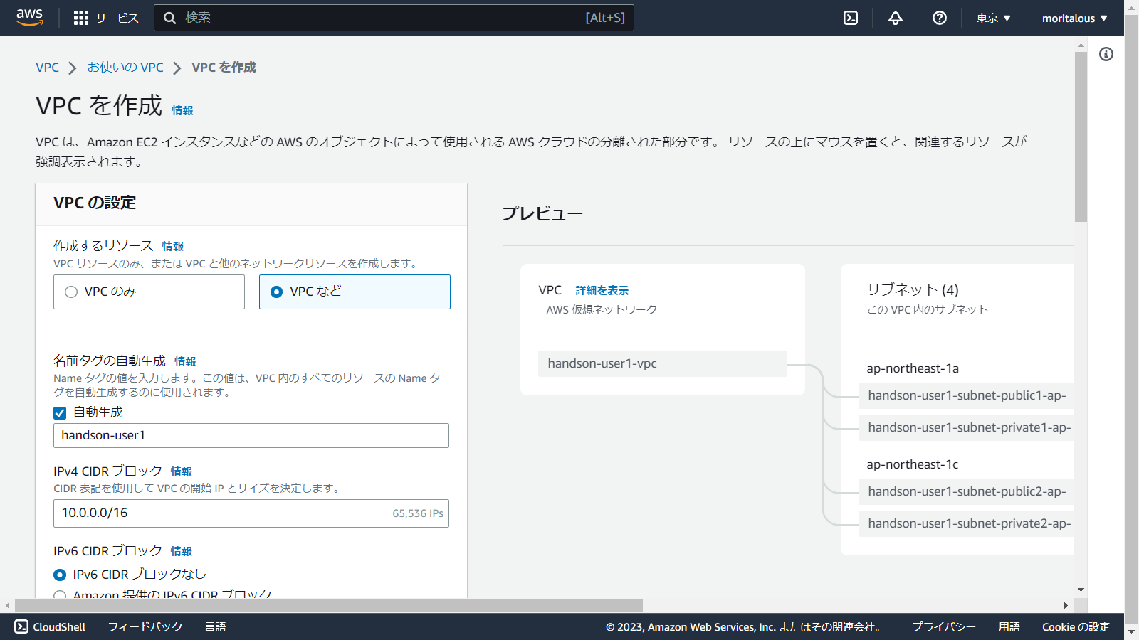Open the サービス grid menu
This screenshot has width=1139, height=640.
coord(105,18)
